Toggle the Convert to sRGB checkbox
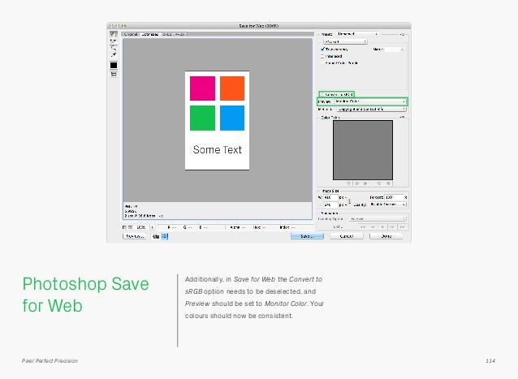Screen dimensions: 518x379 tap(322, 94)
